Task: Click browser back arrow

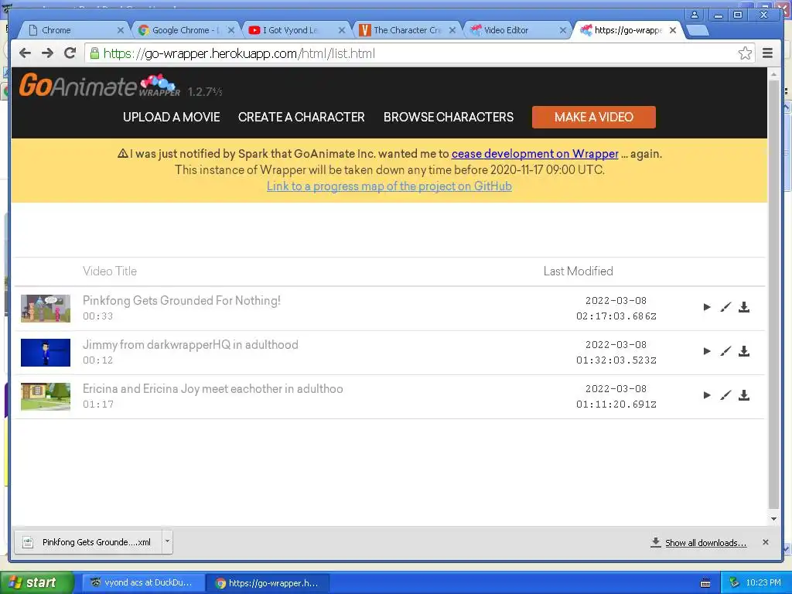Action: [x=25, y=53]
